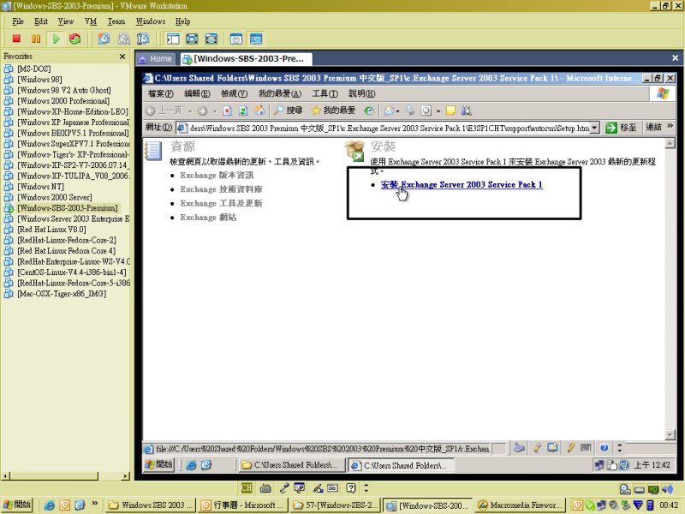The width and height of the screenshot is (685, 514).
Task: Click the page scrollbar down arrow
Action: [x=670, y=434]
